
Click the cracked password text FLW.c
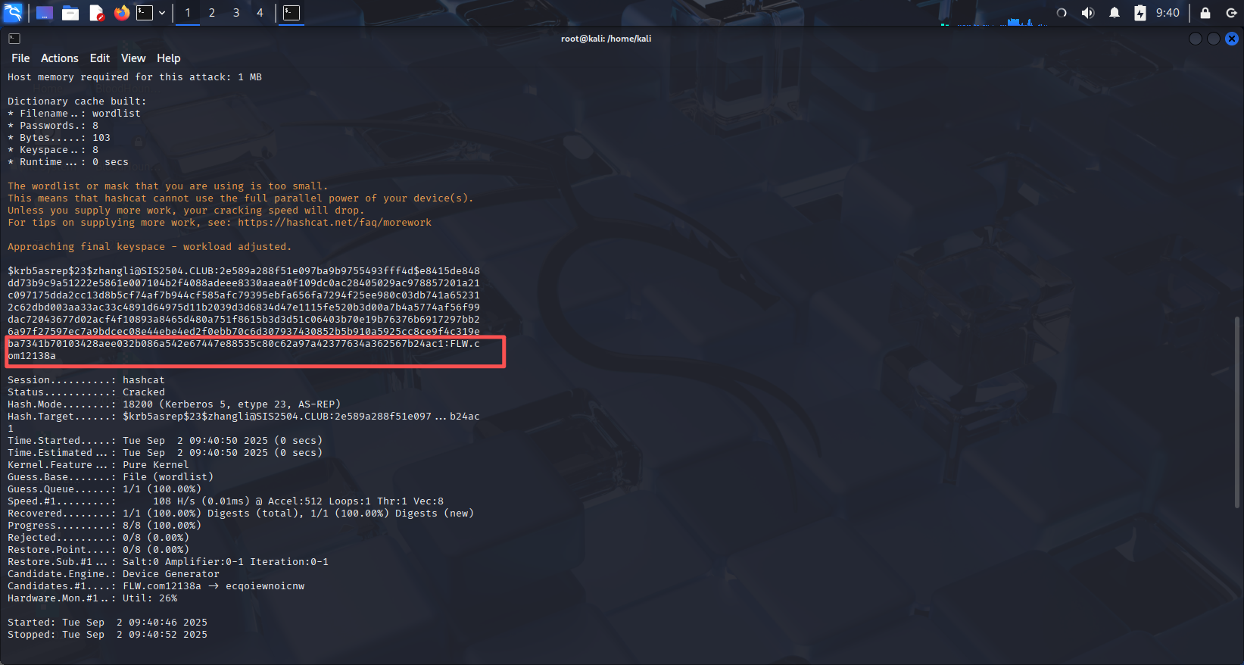465,344
